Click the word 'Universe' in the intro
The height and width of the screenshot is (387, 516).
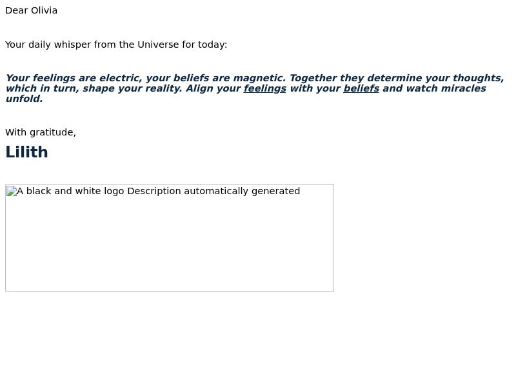click(158, 45)
